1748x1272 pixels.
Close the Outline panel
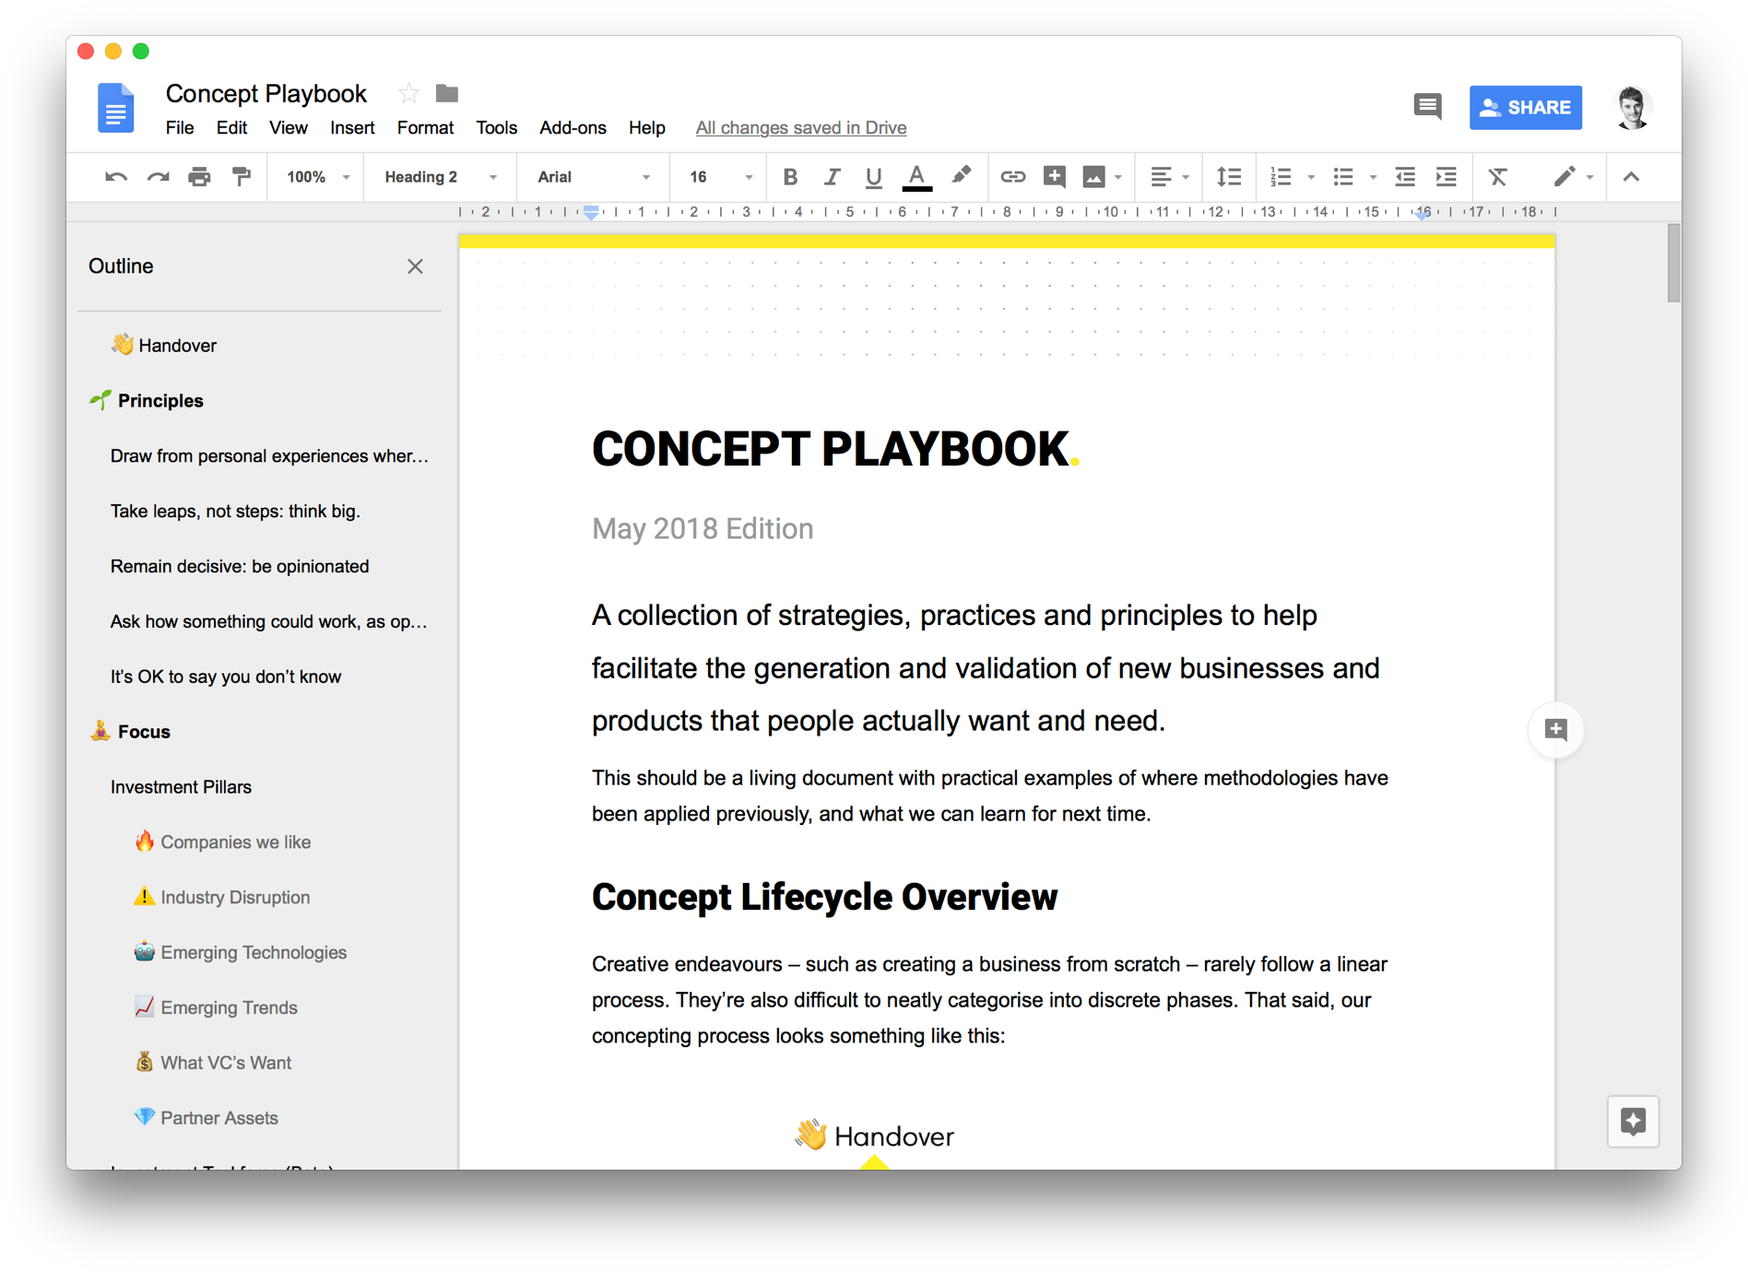[415, 266]
